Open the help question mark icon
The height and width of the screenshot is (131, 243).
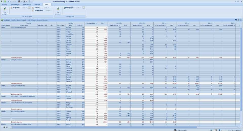click(30, 2)
